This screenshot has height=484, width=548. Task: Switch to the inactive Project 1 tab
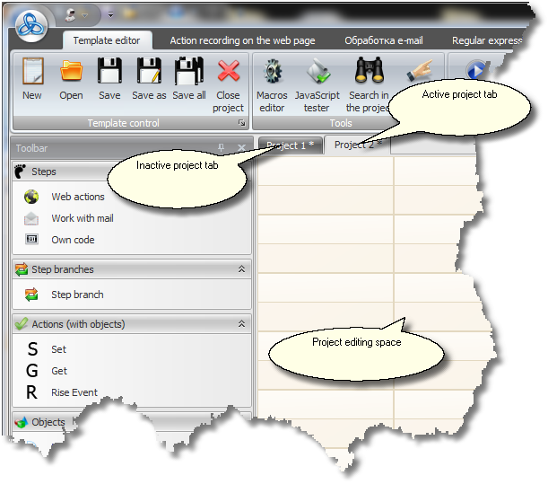click(x=290, y=145)
